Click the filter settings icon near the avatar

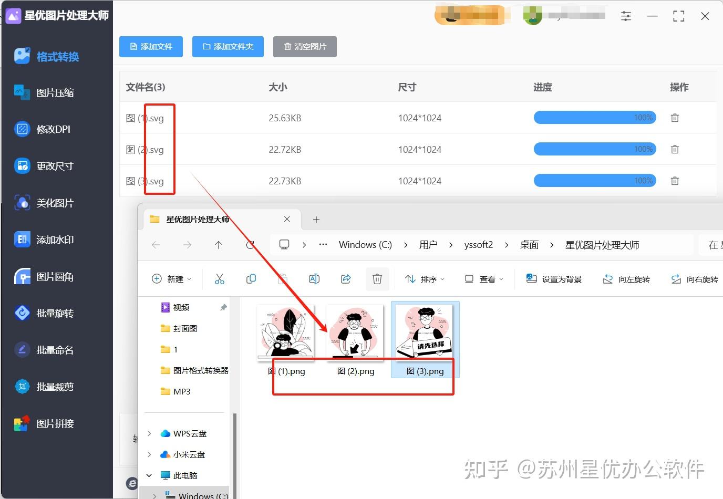(626, 16)
